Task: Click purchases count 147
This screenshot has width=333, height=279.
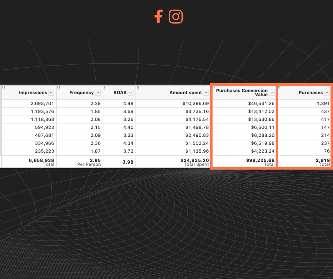Action: tap(325, 127)
